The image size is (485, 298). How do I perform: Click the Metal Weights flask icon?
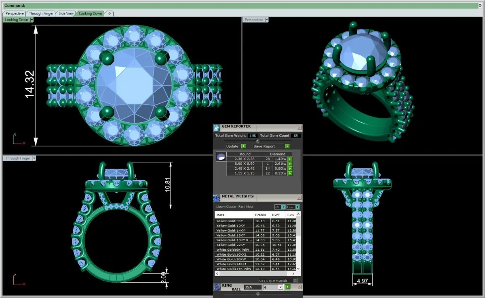coord(216,197)
